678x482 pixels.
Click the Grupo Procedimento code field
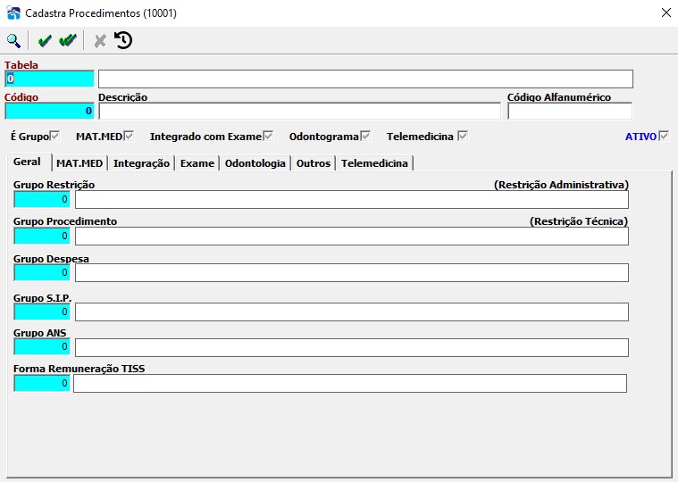(x=42, y=236)
